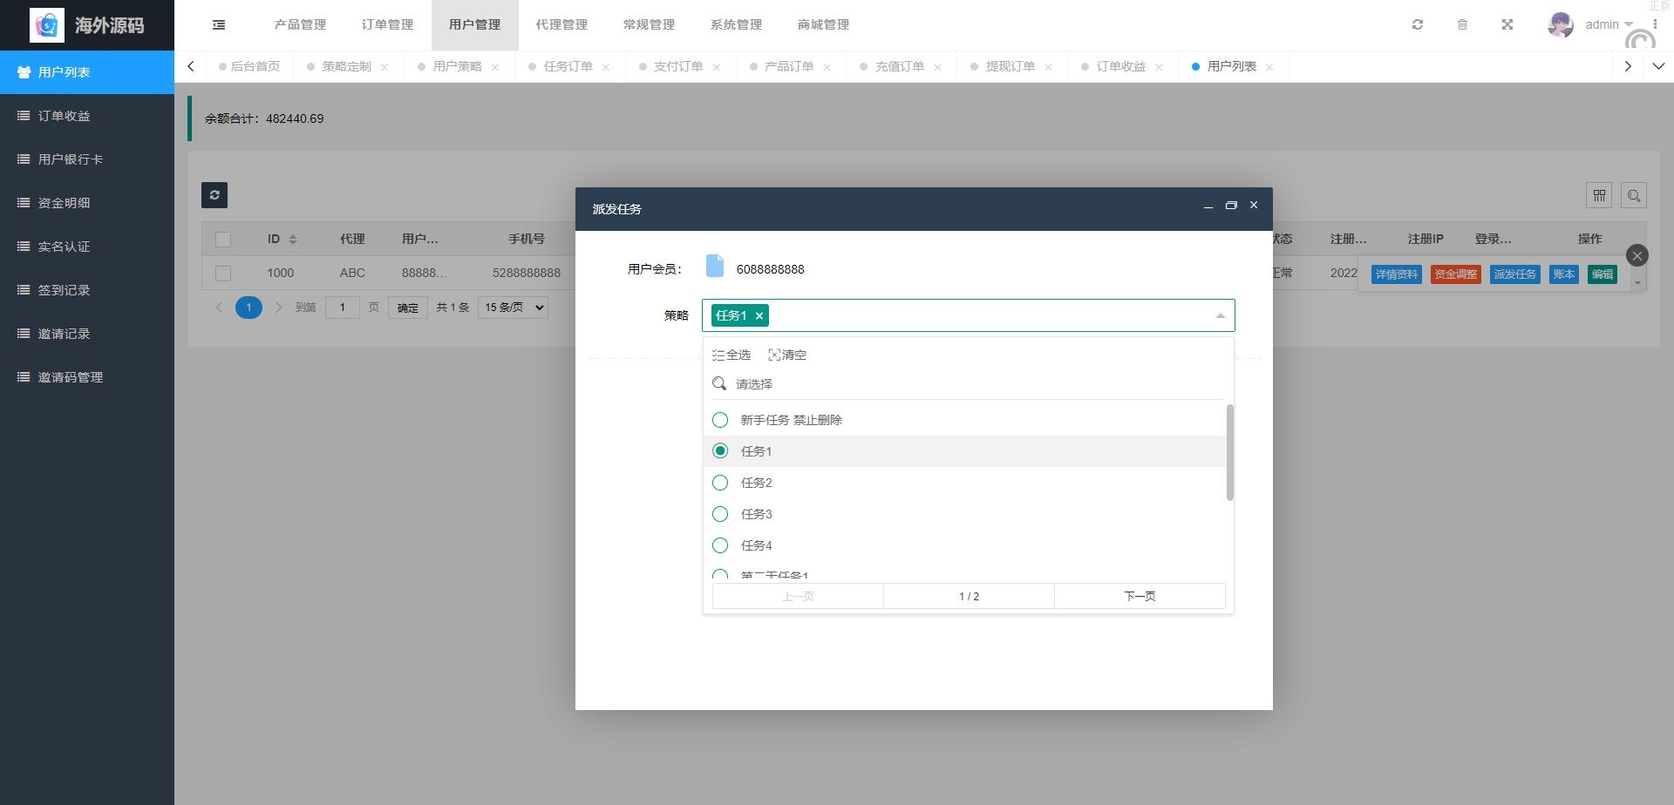Click the dropdown list scrollbar
Image resolution: width=1674 pixels, height=805 pixels.
tap(1229, 453)
